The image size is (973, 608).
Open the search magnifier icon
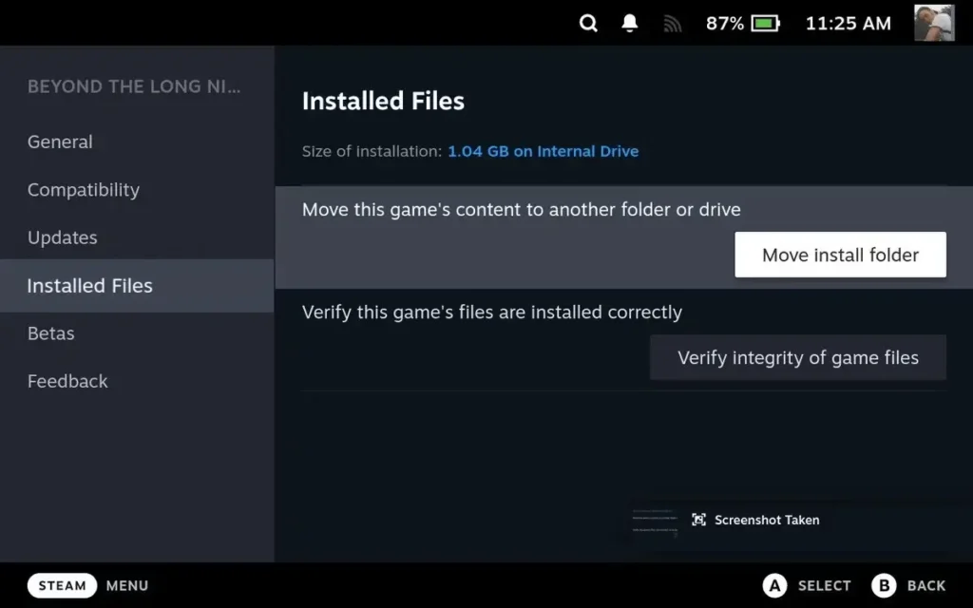(x=588, y=23)
